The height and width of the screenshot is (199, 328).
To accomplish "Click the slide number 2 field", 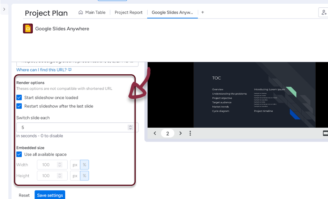I will [x=168, y=133].
